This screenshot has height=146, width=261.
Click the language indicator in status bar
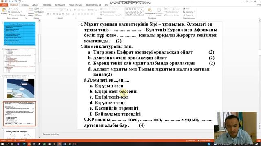(22, 140)
